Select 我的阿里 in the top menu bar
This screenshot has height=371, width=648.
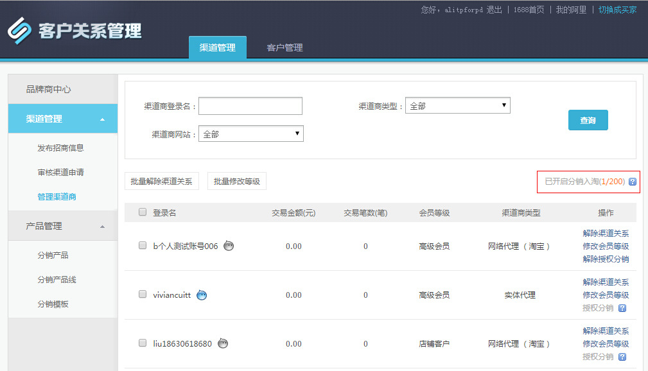(571, 10)
